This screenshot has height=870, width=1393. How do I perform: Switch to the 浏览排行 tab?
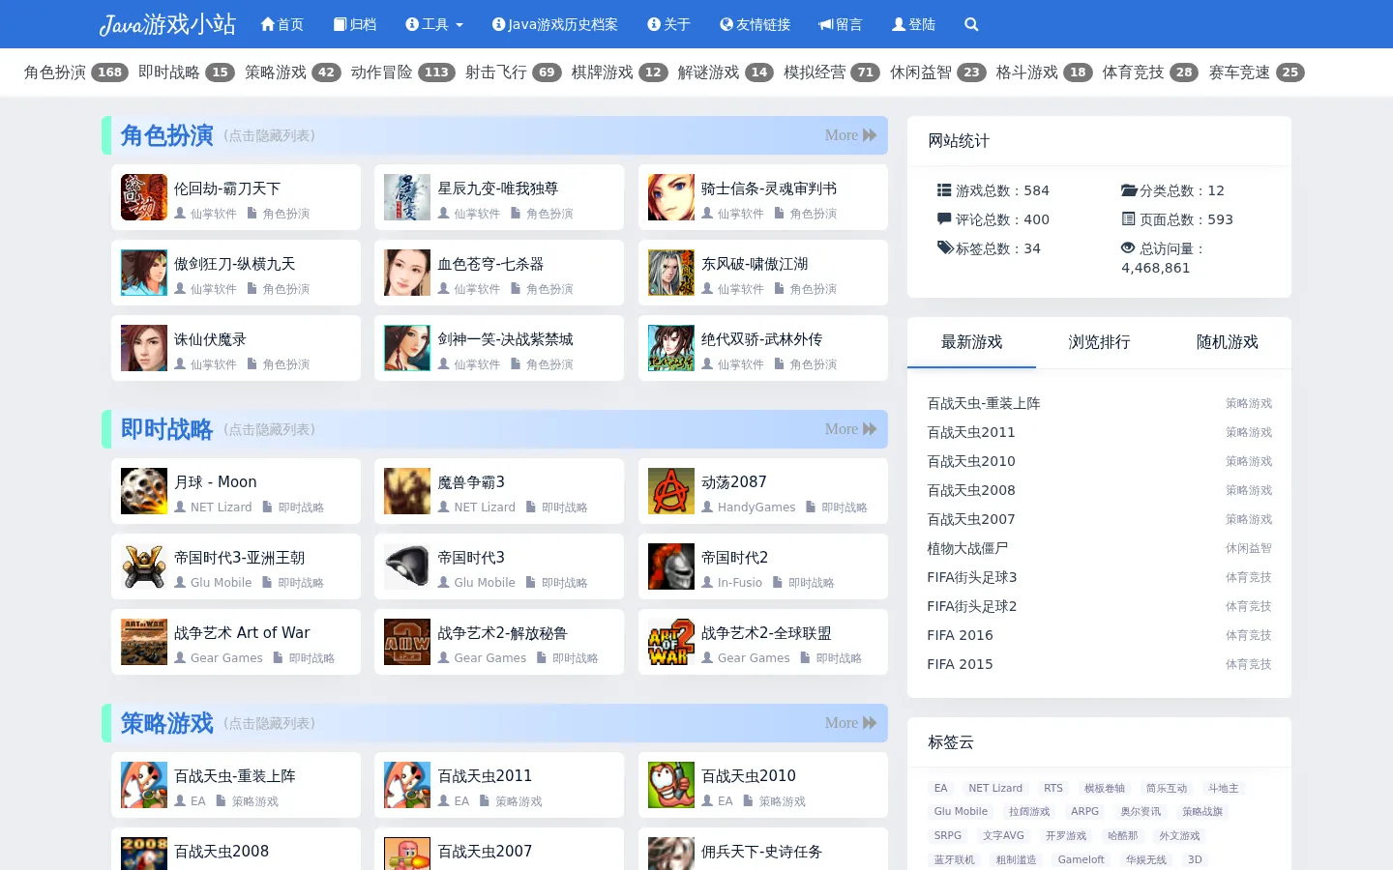pos(1099,342)
